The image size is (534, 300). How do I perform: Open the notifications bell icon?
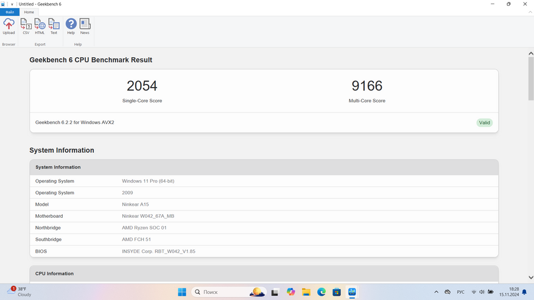(x=524, y=292)
